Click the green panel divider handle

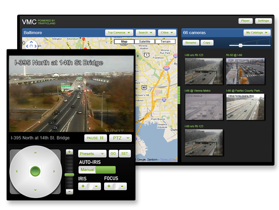(179, 95)
